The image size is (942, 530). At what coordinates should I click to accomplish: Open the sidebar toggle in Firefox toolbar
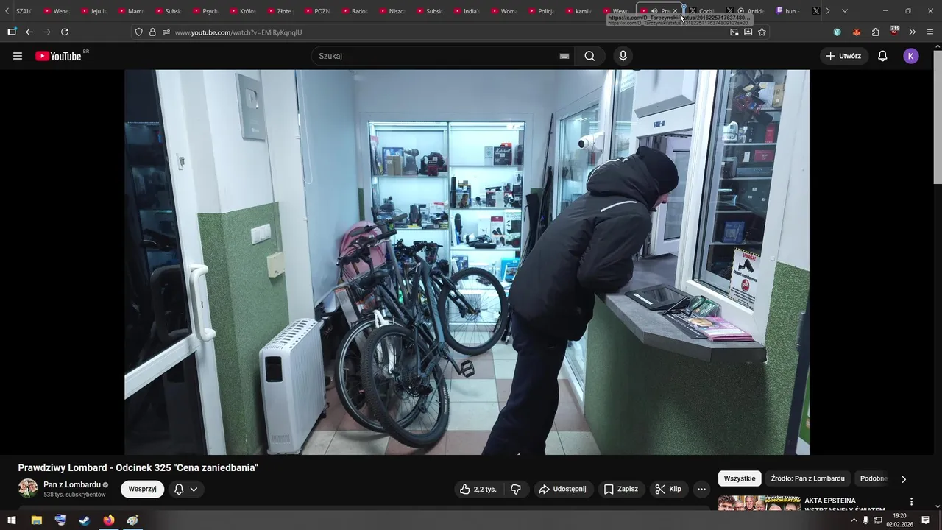click(x=12, y=32)
